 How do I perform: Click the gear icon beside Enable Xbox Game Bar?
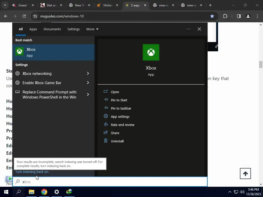coord(17,83)
